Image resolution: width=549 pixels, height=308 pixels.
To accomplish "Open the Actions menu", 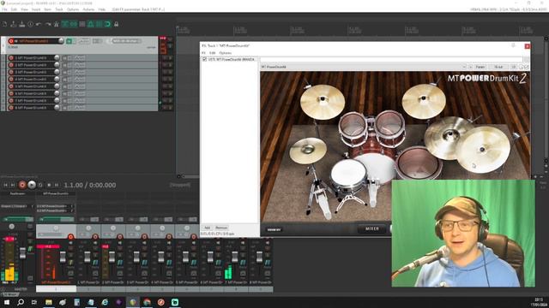I will click(88, 9).
